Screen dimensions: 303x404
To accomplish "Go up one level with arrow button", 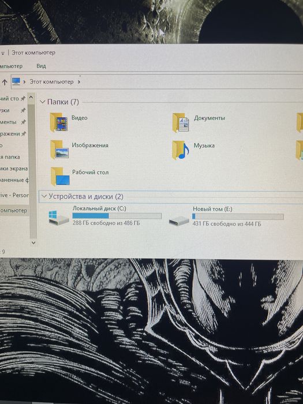I will (x=5, y=82).
